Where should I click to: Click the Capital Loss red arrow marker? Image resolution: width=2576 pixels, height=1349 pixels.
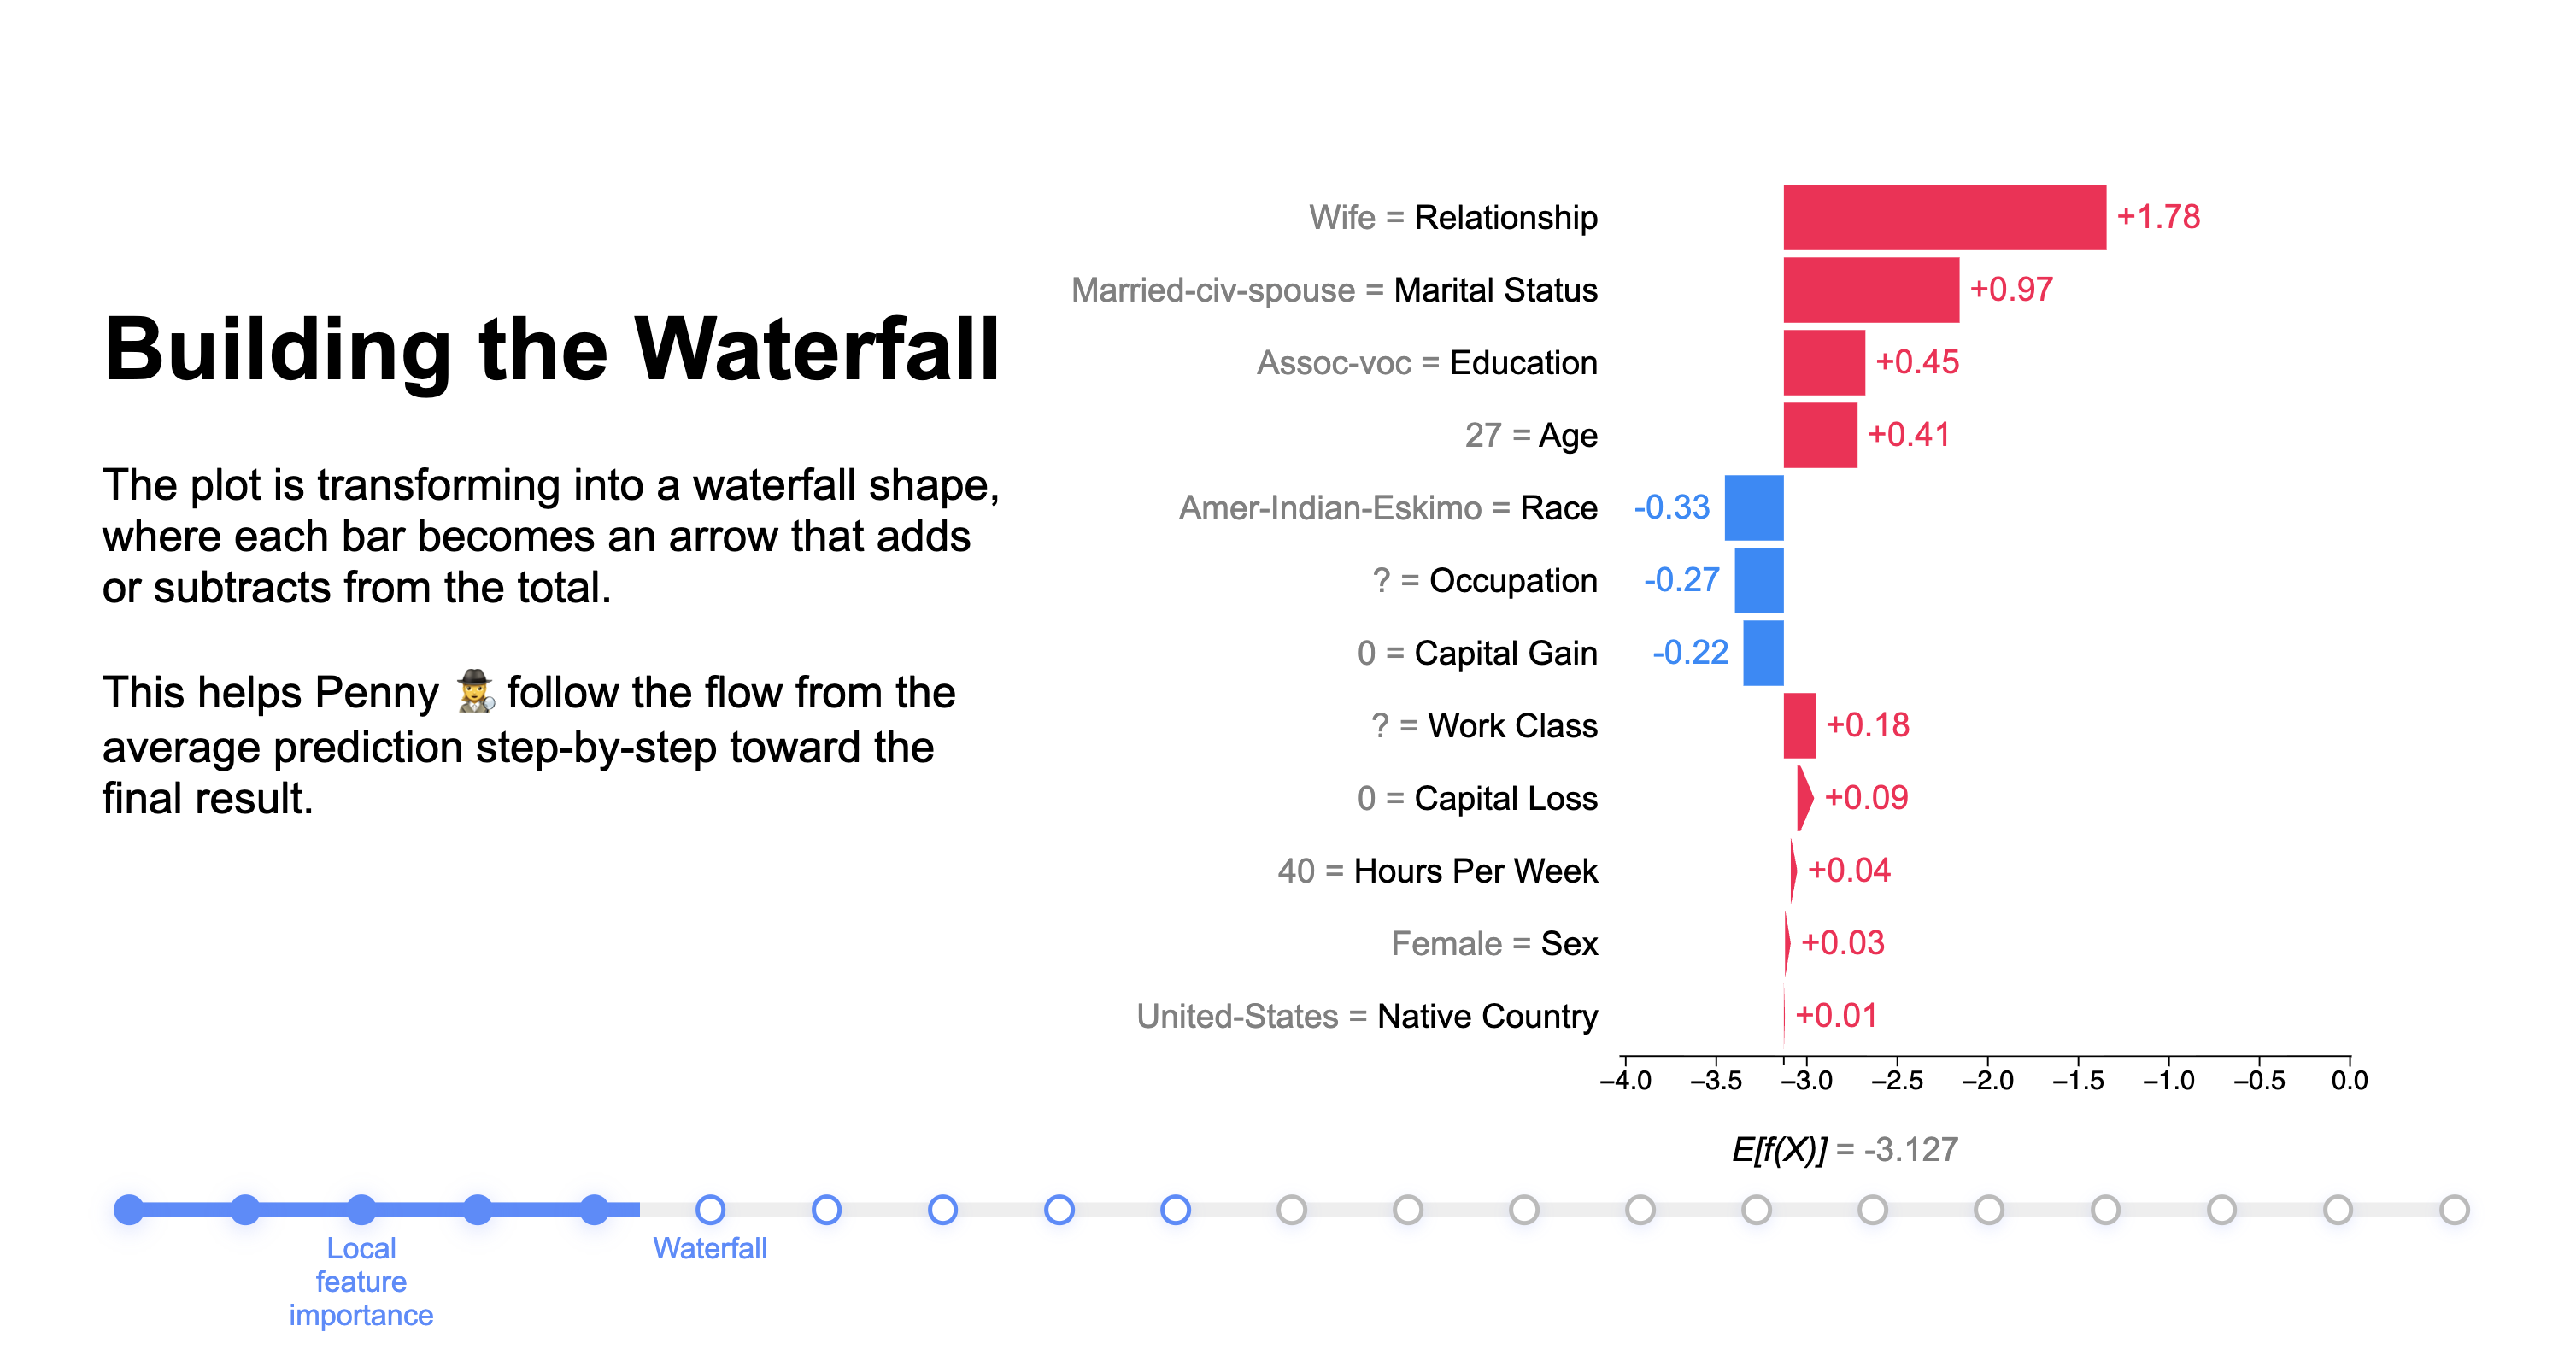[x=1803, y=798]
